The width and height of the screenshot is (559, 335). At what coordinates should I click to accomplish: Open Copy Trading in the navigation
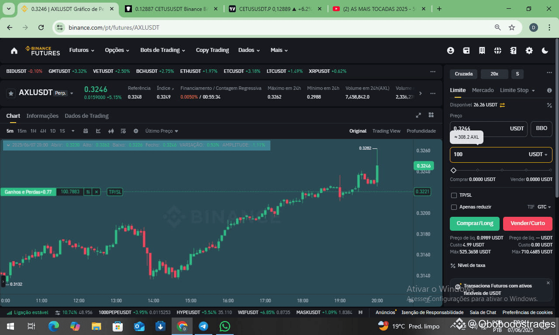pyautogui.click(x=212, y=50)
